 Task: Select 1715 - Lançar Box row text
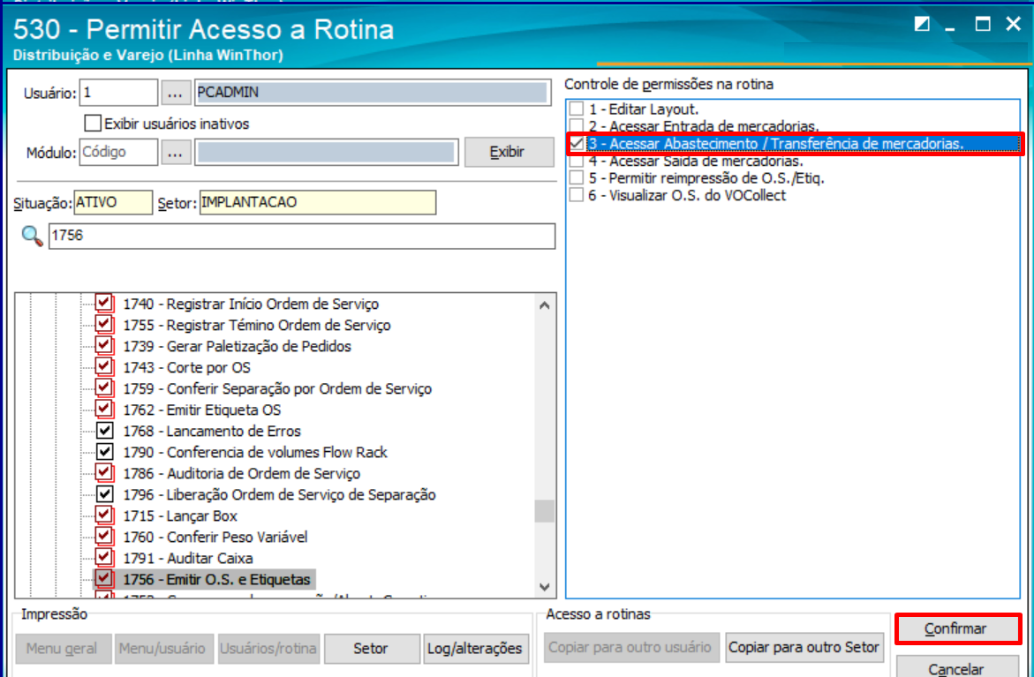click(180, 515)
